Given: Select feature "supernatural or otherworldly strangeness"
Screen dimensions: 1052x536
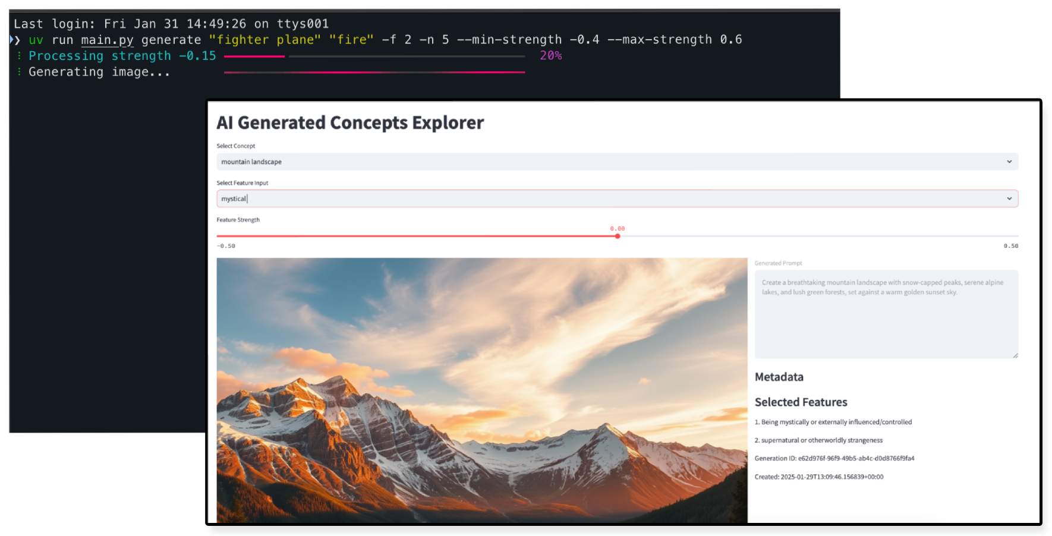Looking at the screenshot, I should pos(819,440).
